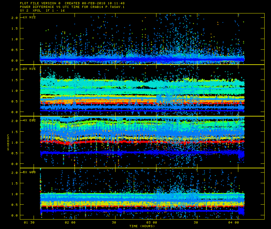Click the TIME (HOURS) x-axis label
This screenshot has width=271, height=229.
pyautogui.click(x=141, y=226)
